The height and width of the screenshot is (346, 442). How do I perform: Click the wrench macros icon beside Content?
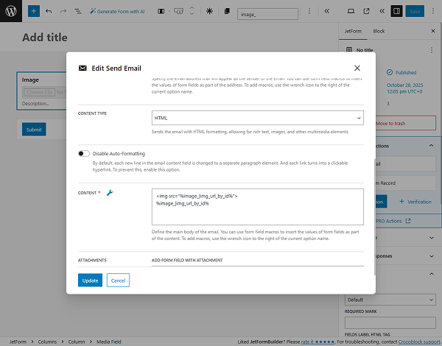tap(110, 193)
